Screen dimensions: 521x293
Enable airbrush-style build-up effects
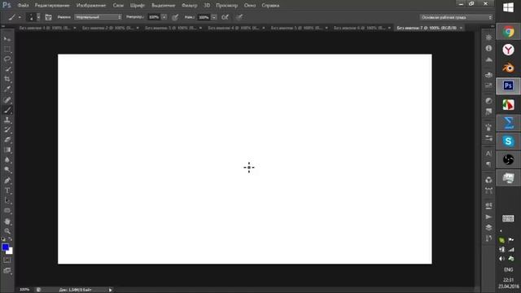coord(225,17)
